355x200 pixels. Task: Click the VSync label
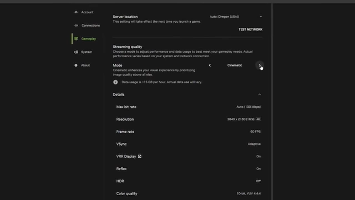click(x=121, y=144)
